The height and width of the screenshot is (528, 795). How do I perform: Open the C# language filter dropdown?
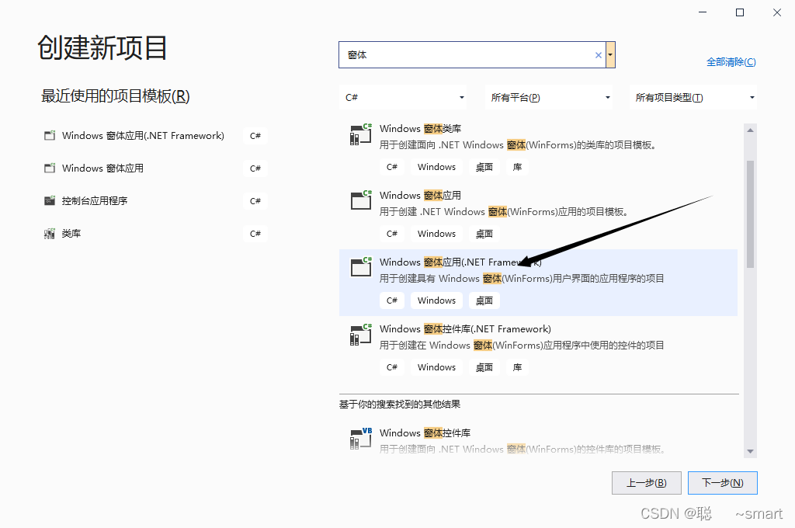click(x=403, y=97)
